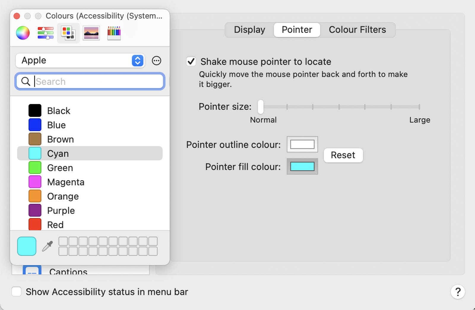
Task: Switch to the Colour Filters tab
Action: click(x=357, y=30)
